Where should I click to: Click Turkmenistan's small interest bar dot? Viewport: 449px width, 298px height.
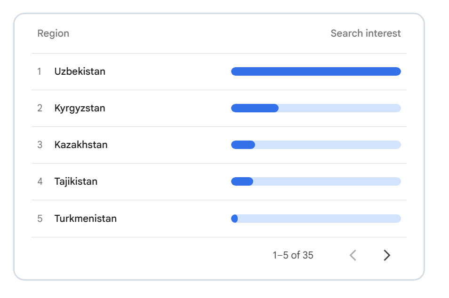[234, 219]
